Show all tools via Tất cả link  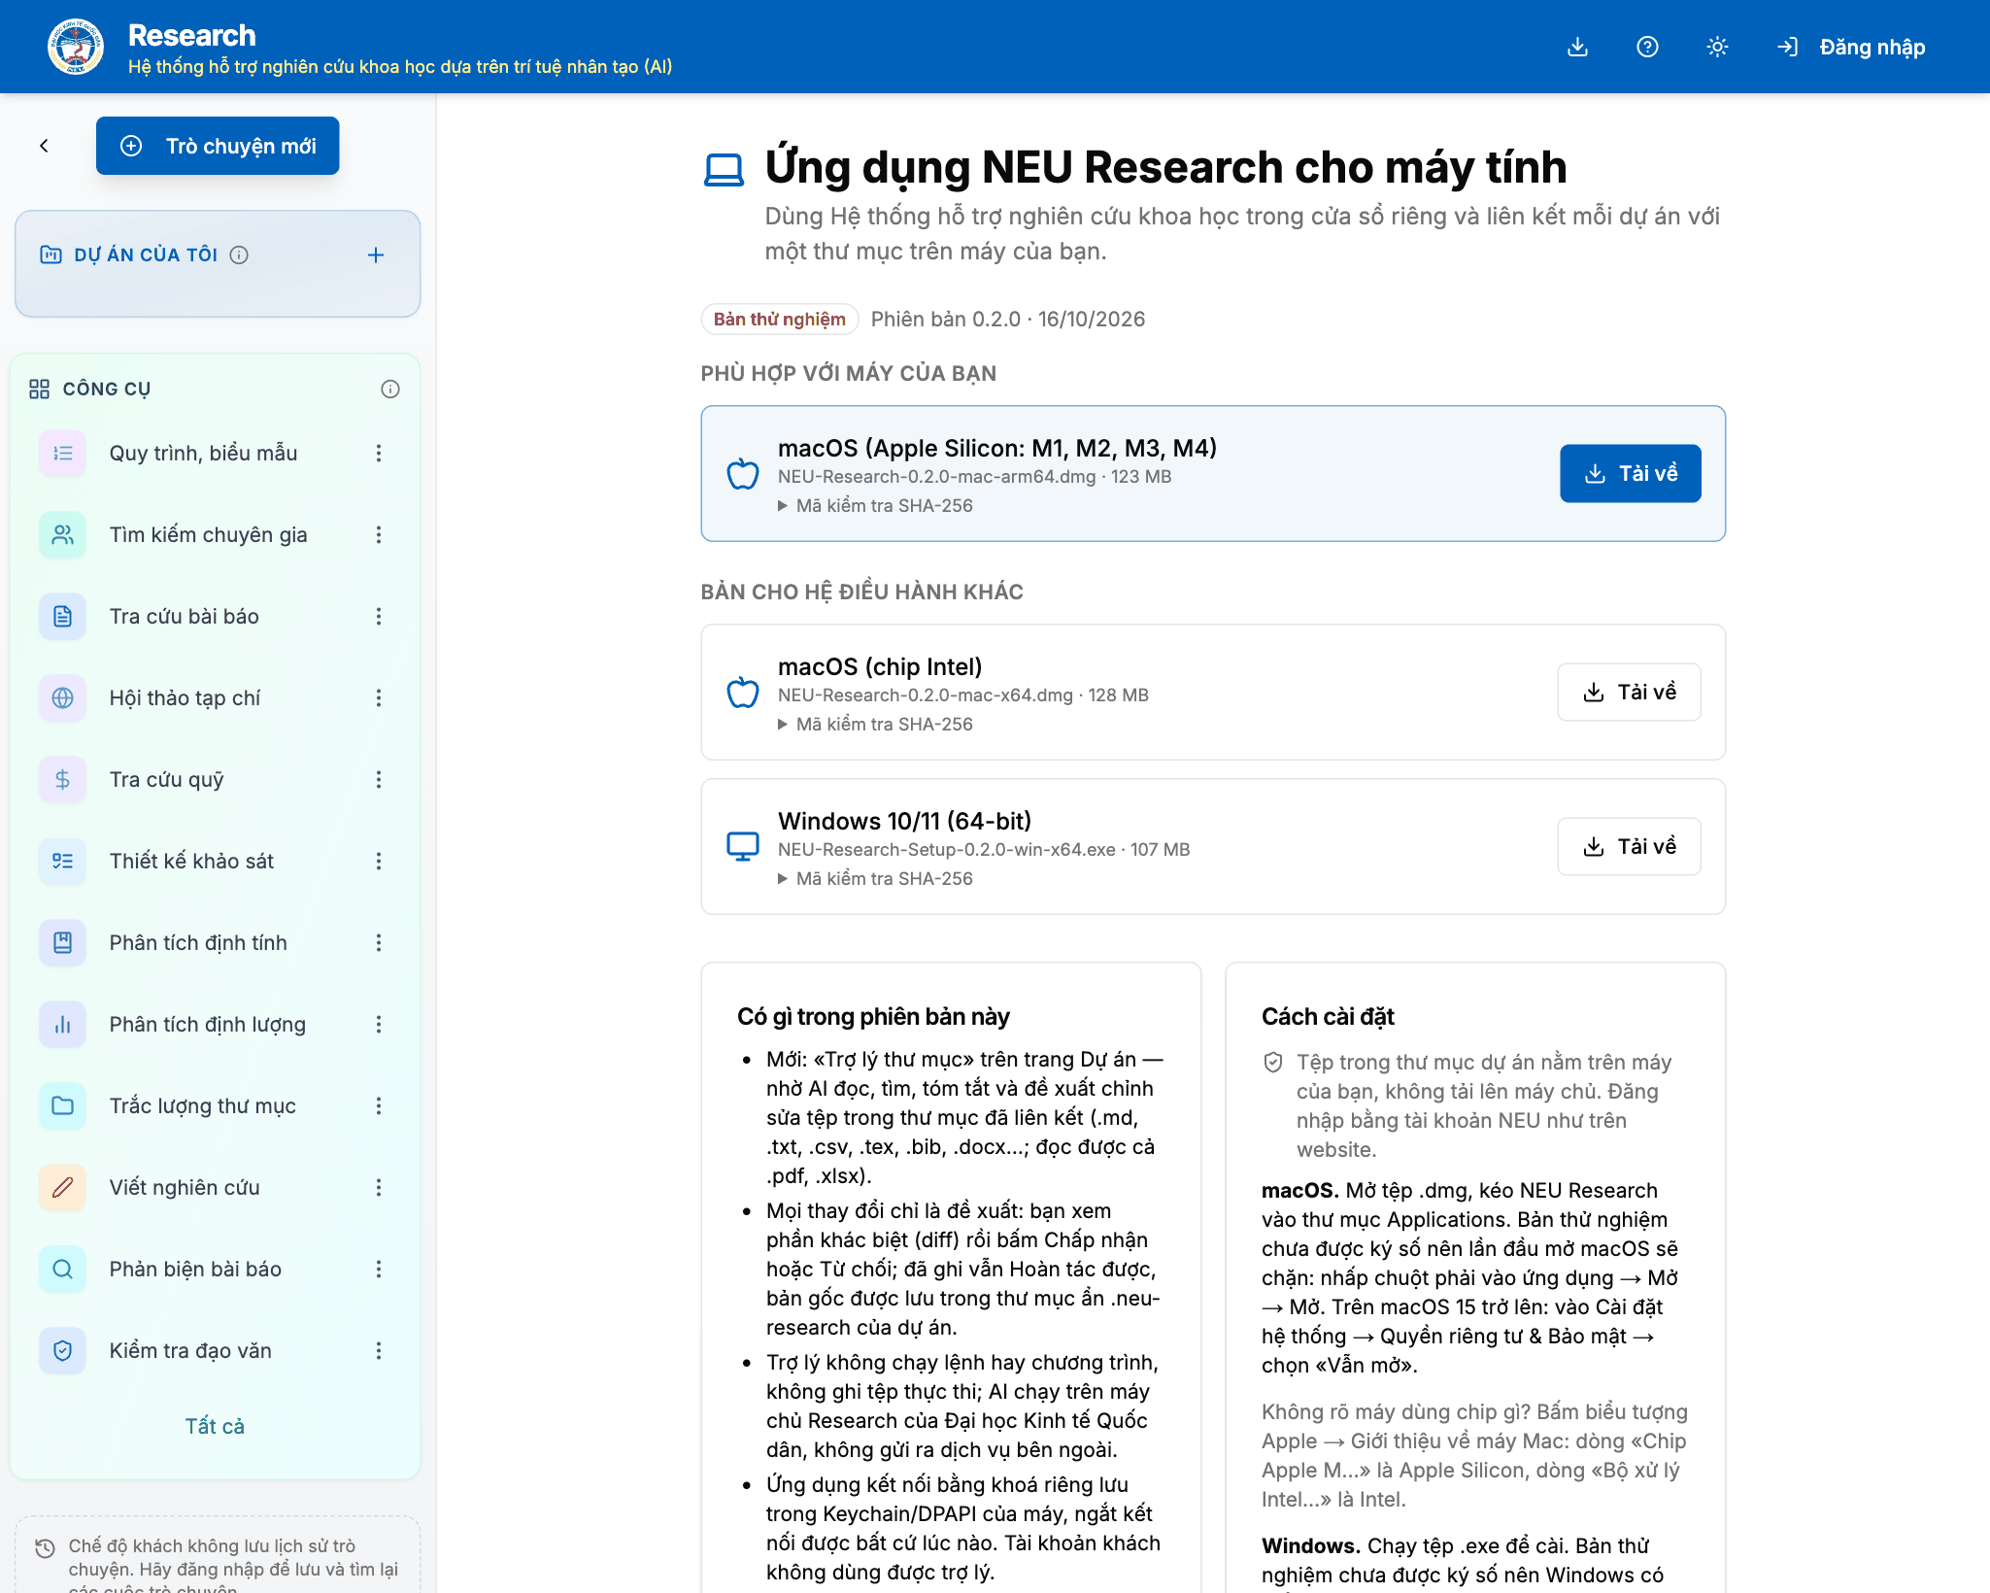click(215, 1427)
